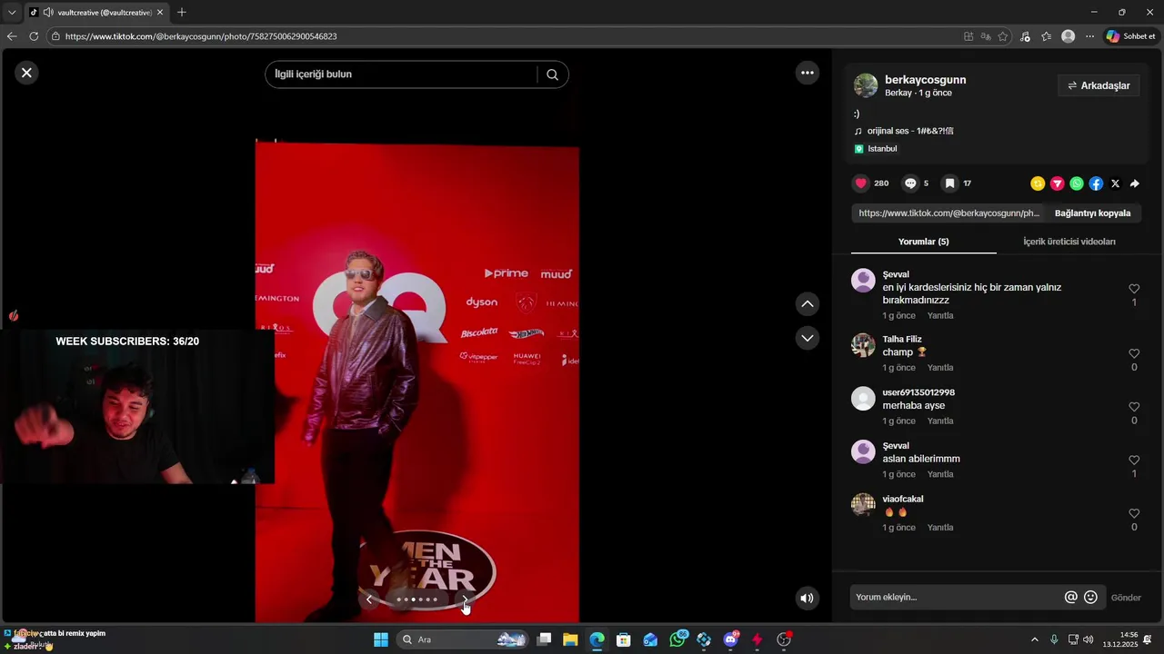Screen dimensions: 1164x654
Task: Go back in the browser
Action: tap(12, 36)
